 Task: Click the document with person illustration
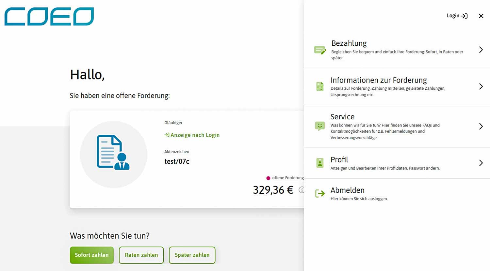113,152
